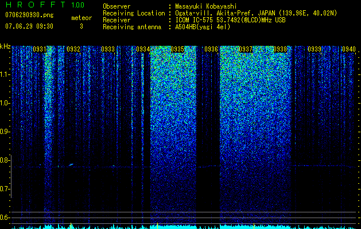361x229 pixels.
Task: Click the 0.6 kHz axis label
Action: pyautogui.click(x=5, y=218)
